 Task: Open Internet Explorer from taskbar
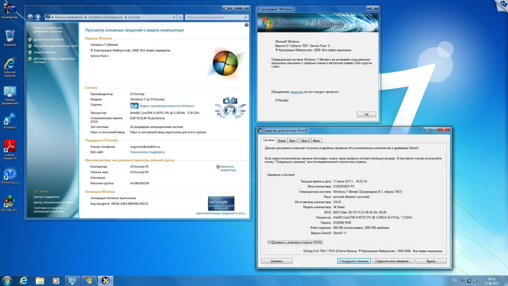[24, 281]
